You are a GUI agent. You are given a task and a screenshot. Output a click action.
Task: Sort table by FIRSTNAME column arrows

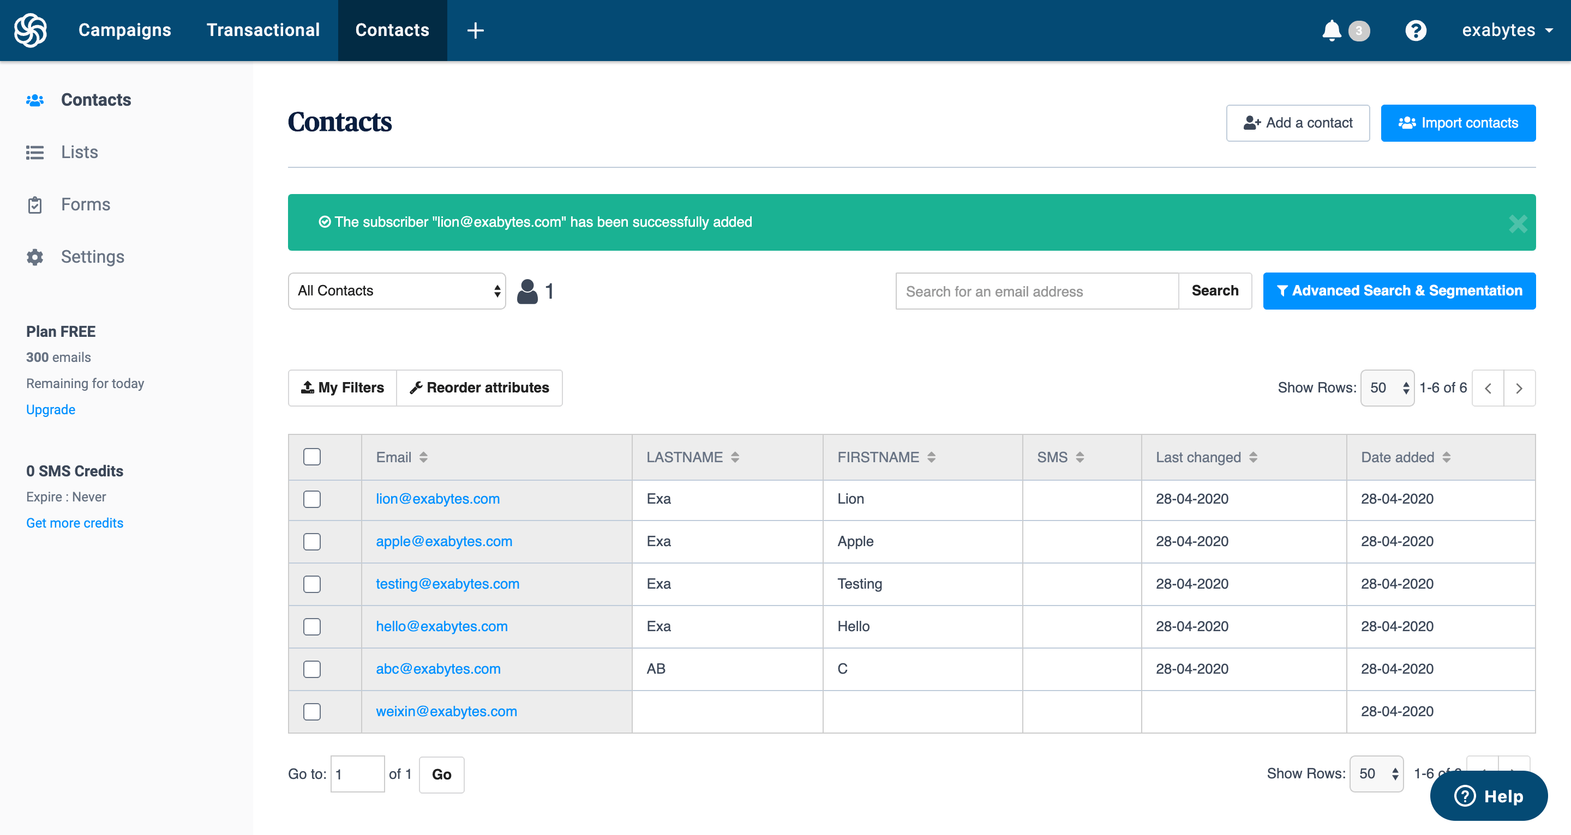point(931,457)
